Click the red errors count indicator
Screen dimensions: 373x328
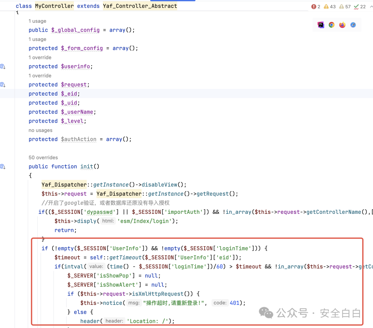(x=316, y=7)
